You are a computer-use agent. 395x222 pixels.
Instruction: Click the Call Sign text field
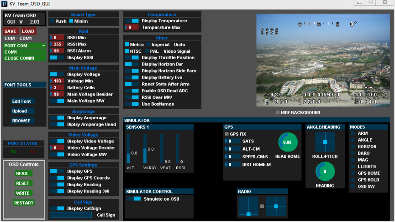point(71,215)
